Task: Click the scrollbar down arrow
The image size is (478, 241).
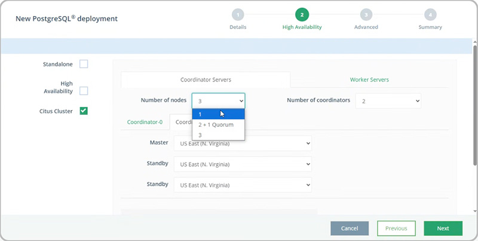Action: coord(475,211)
